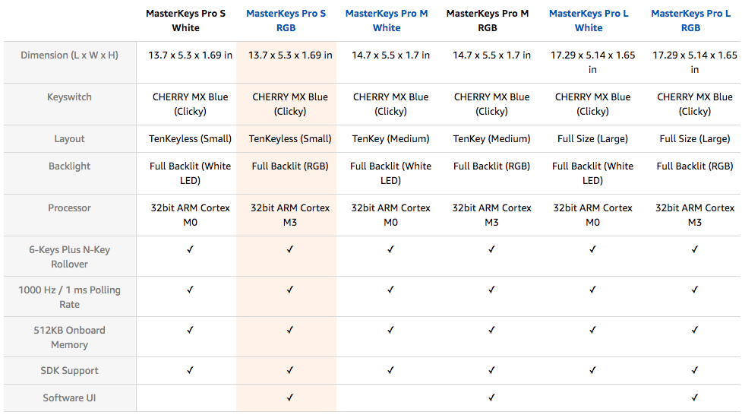Click Software UI checkmark for Pro L RGB

pyautogui.click(x=695, y=398)
